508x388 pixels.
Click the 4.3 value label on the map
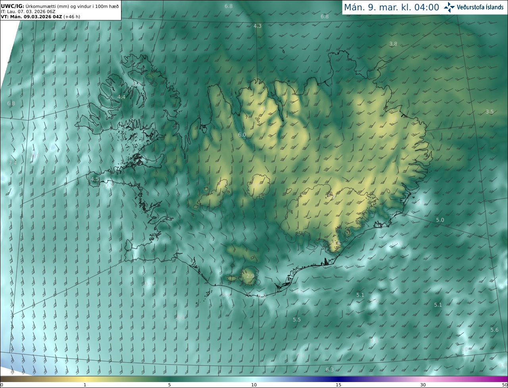pyautogui.click(x=258, y=26)
